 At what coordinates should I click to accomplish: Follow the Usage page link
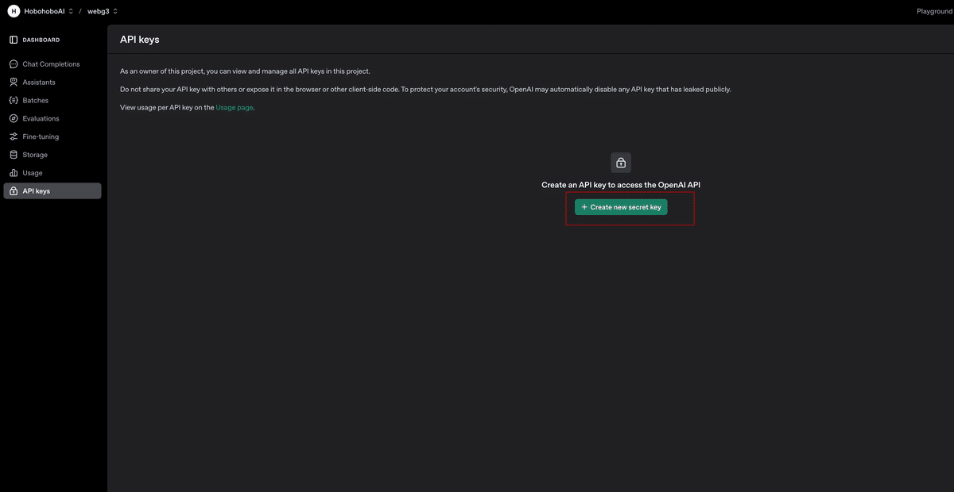[x=235, y=107]
